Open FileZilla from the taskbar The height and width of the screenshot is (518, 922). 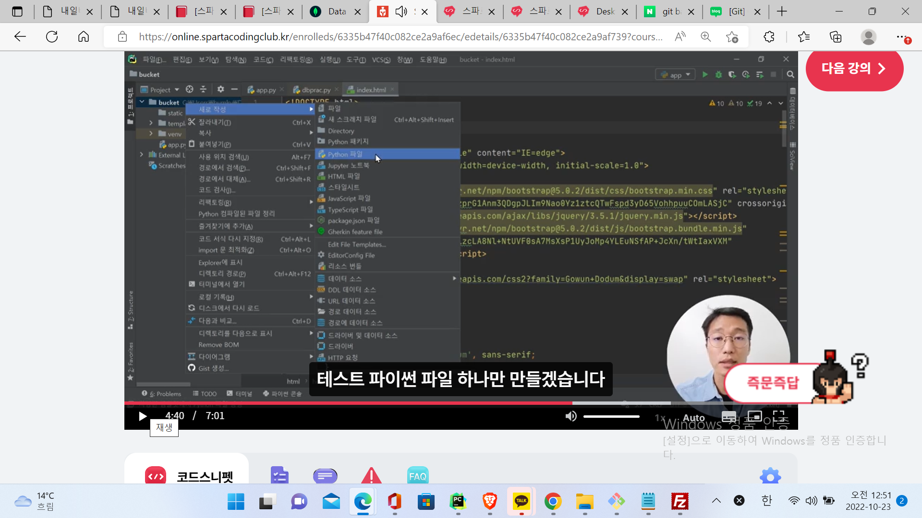point(680,502)
